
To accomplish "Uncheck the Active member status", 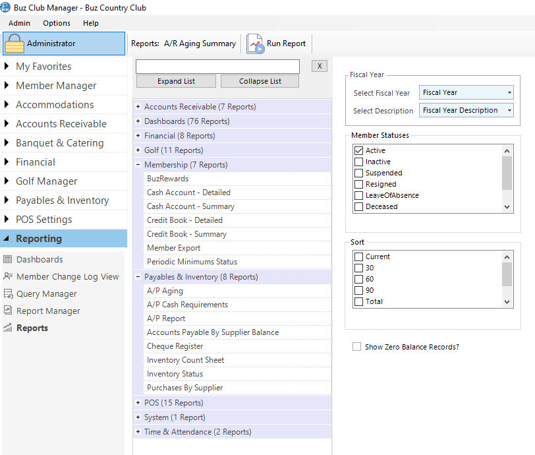I will (358, 151).
